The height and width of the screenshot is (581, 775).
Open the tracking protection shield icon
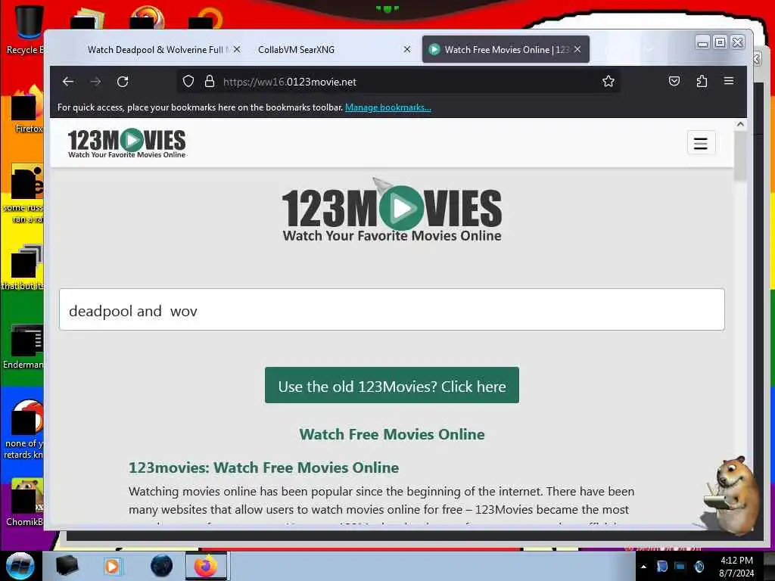(188, 82)
